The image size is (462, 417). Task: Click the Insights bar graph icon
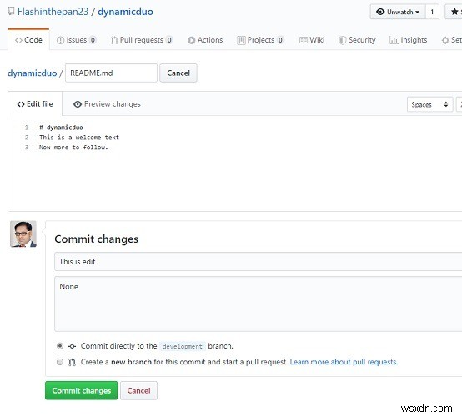click(394, 40)
